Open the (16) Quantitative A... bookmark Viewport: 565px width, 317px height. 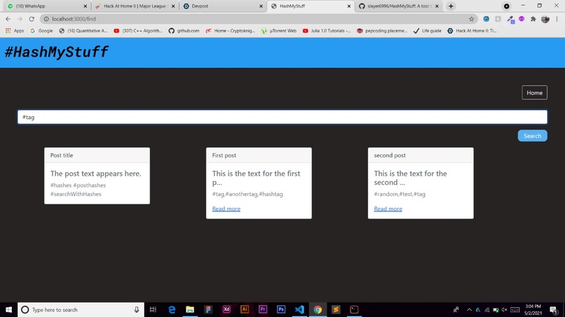pos(83,31)
